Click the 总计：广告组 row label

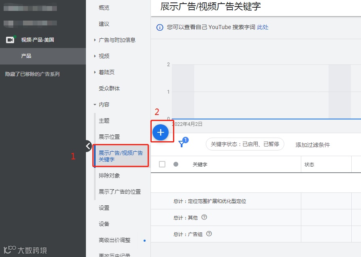pyautogui.click(x=188, y=234)
